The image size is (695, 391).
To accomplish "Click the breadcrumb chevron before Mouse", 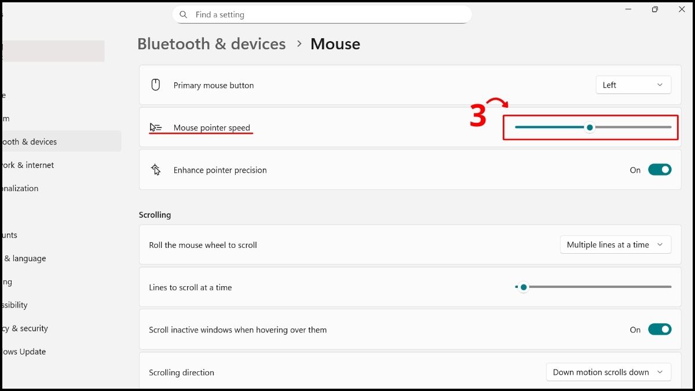I will pos(299,43).
